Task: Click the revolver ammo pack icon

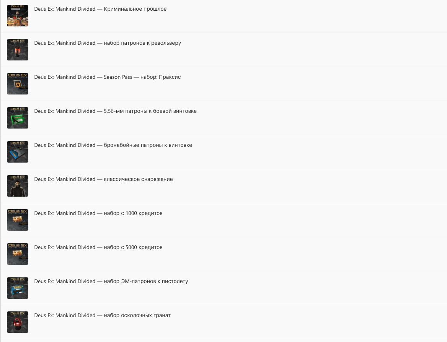Action: 17,50
